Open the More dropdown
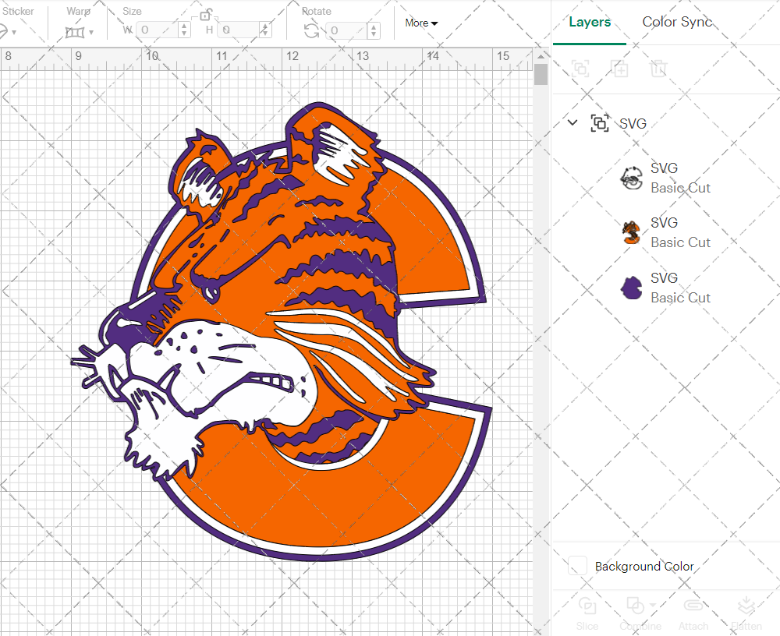The height and width of the screenshot is (636, 780). click(x=420, y=23)
